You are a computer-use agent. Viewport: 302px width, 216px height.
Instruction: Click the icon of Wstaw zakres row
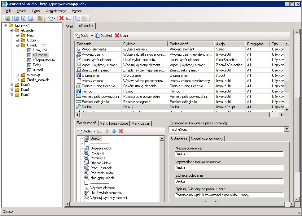pos(79,80)
